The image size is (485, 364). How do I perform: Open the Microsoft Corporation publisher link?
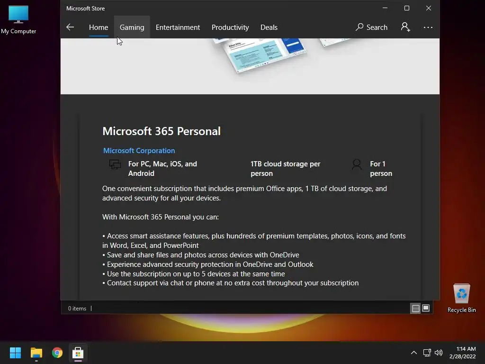139,150
